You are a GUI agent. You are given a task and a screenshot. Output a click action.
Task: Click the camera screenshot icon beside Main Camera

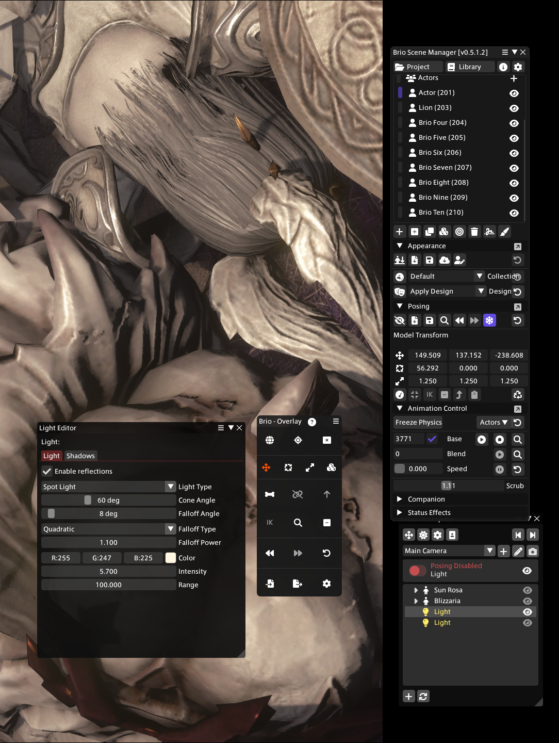pyautogui.click(x=533, y=551)
